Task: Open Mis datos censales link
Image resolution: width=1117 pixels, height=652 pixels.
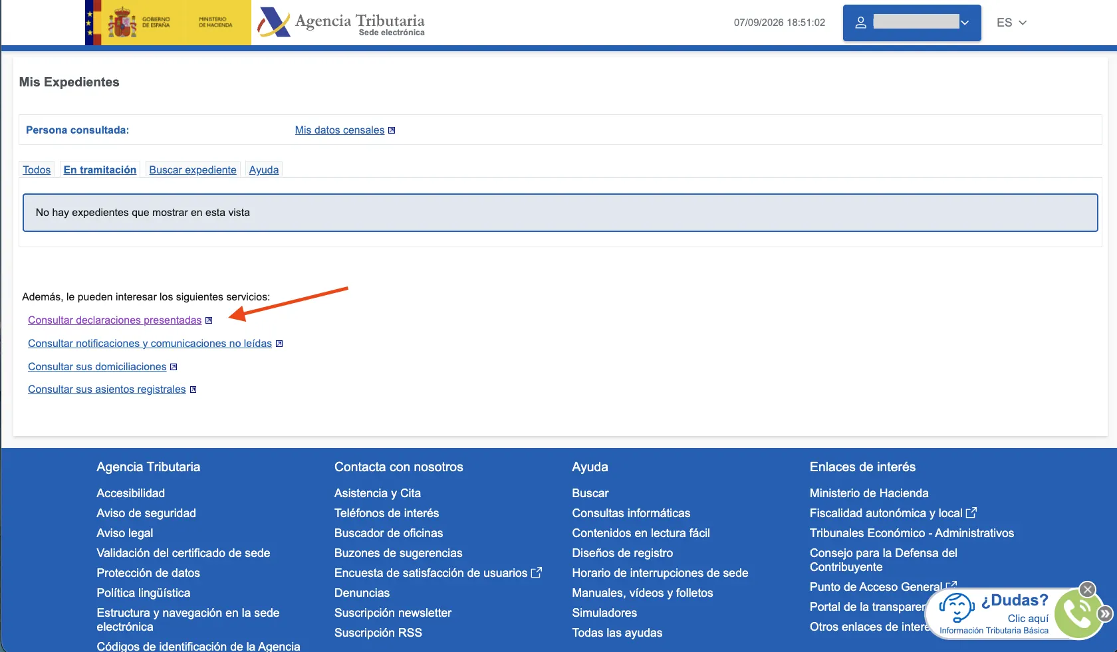Action: [340, 130]
